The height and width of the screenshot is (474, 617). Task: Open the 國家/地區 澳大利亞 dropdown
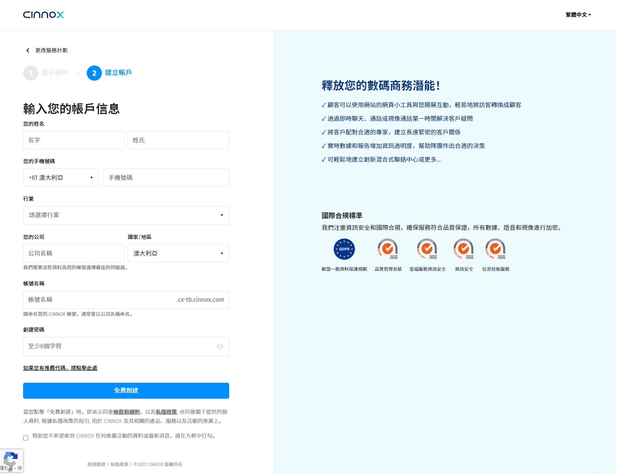178,253
